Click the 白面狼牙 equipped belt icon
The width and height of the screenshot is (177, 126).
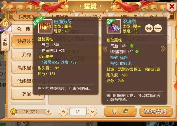(x=45, y=26)
